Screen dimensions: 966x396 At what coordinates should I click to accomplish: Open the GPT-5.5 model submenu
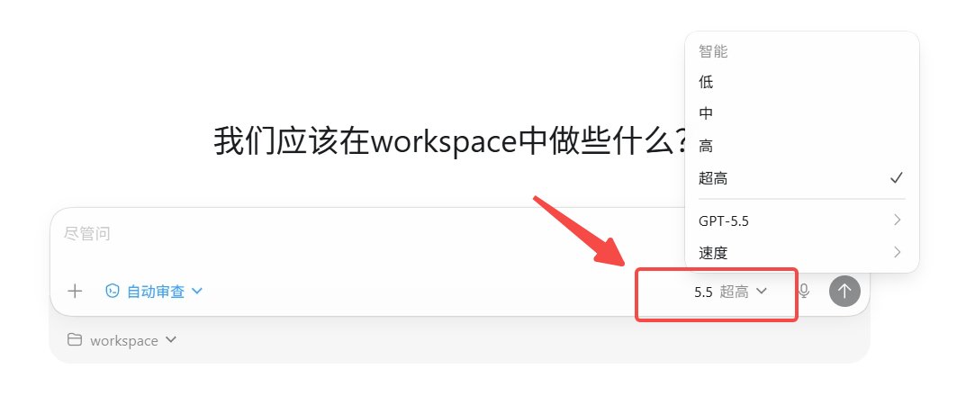801,220
